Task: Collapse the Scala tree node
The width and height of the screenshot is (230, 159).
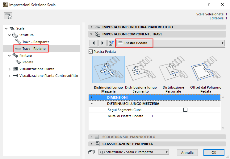Action: point(6,28)
